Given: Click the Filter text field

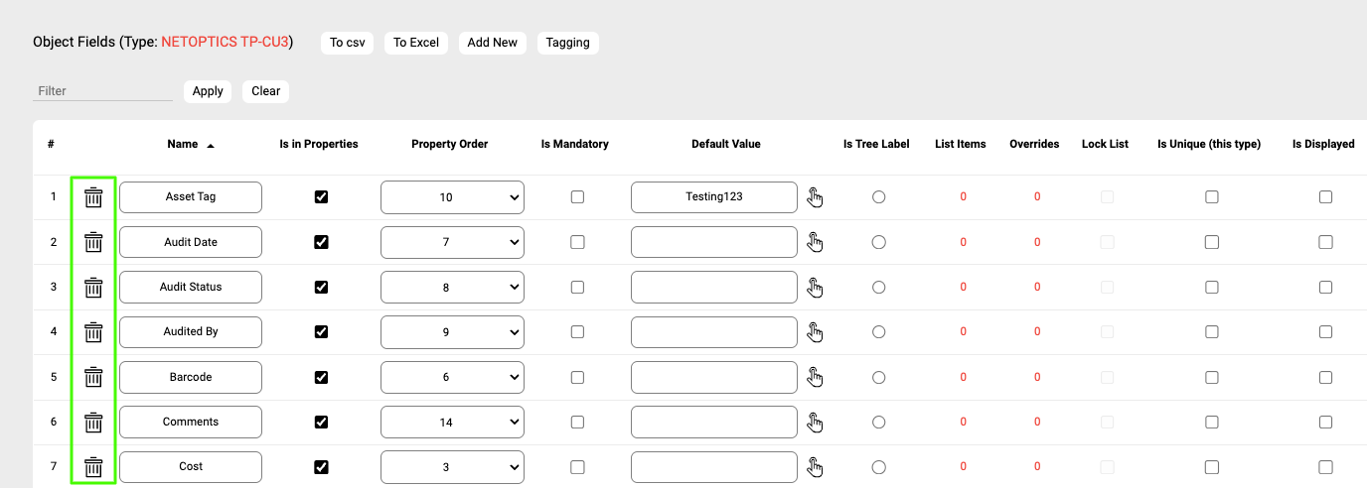Looking at the screenshot, I should pos(102,91).
